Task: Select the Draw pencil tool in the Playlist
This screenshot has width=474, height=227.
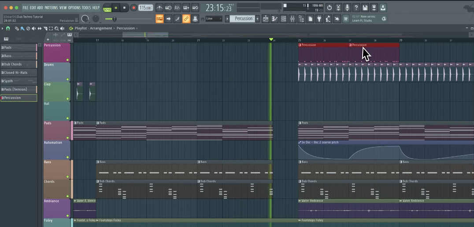Action: point(17,28)
